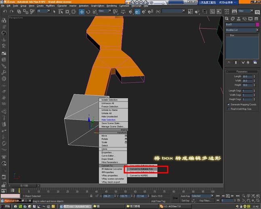This screenshot has height=209, width=261.
Task: Click Pin Stack icon below modifier stack
Action: tap(229, 62)
